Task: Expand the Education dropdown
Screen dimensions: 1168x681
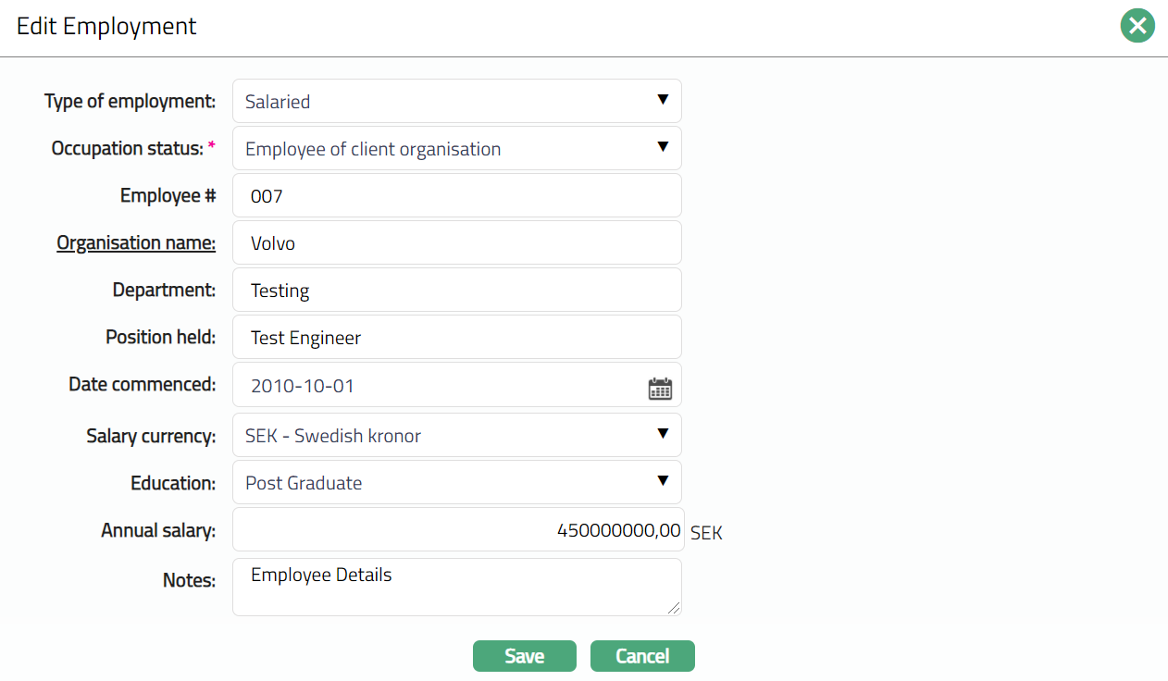Action: (x=456, y=482)
